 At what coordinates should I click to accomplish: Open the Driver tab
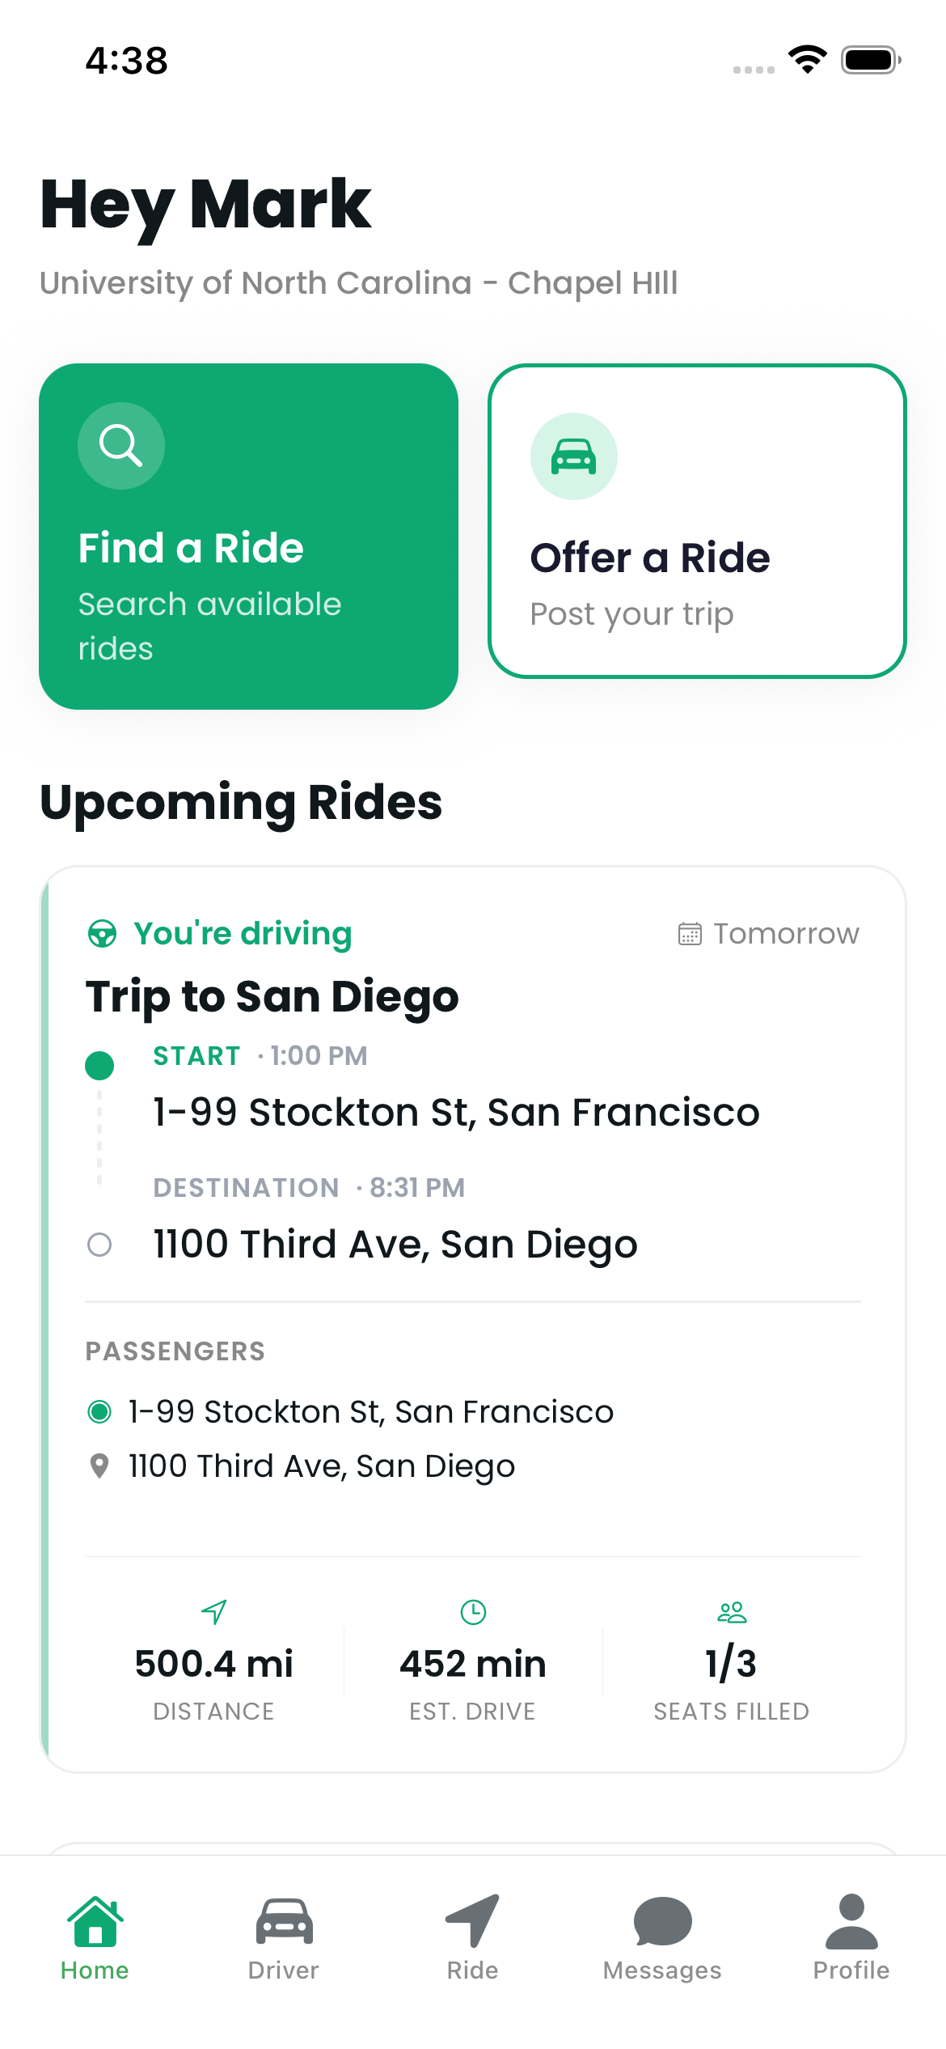click(x=284, y=1937)
